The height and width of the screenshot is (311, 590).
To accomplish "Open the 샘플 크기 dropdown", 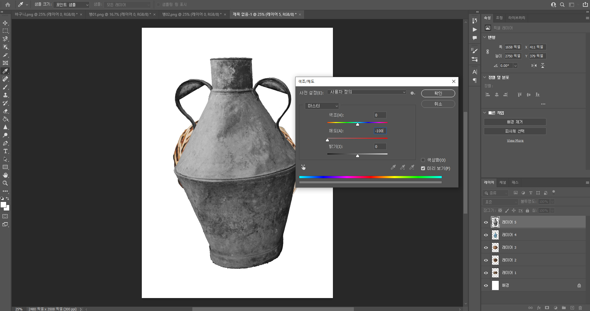I will [x=71, y=5].
